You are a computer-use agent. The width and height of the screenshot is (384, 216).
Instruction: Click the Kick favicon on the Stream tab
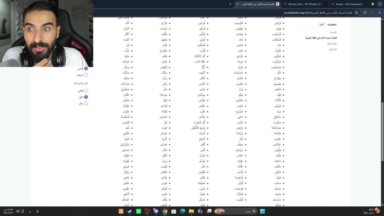pyautogui.click(x=373, y=4)
